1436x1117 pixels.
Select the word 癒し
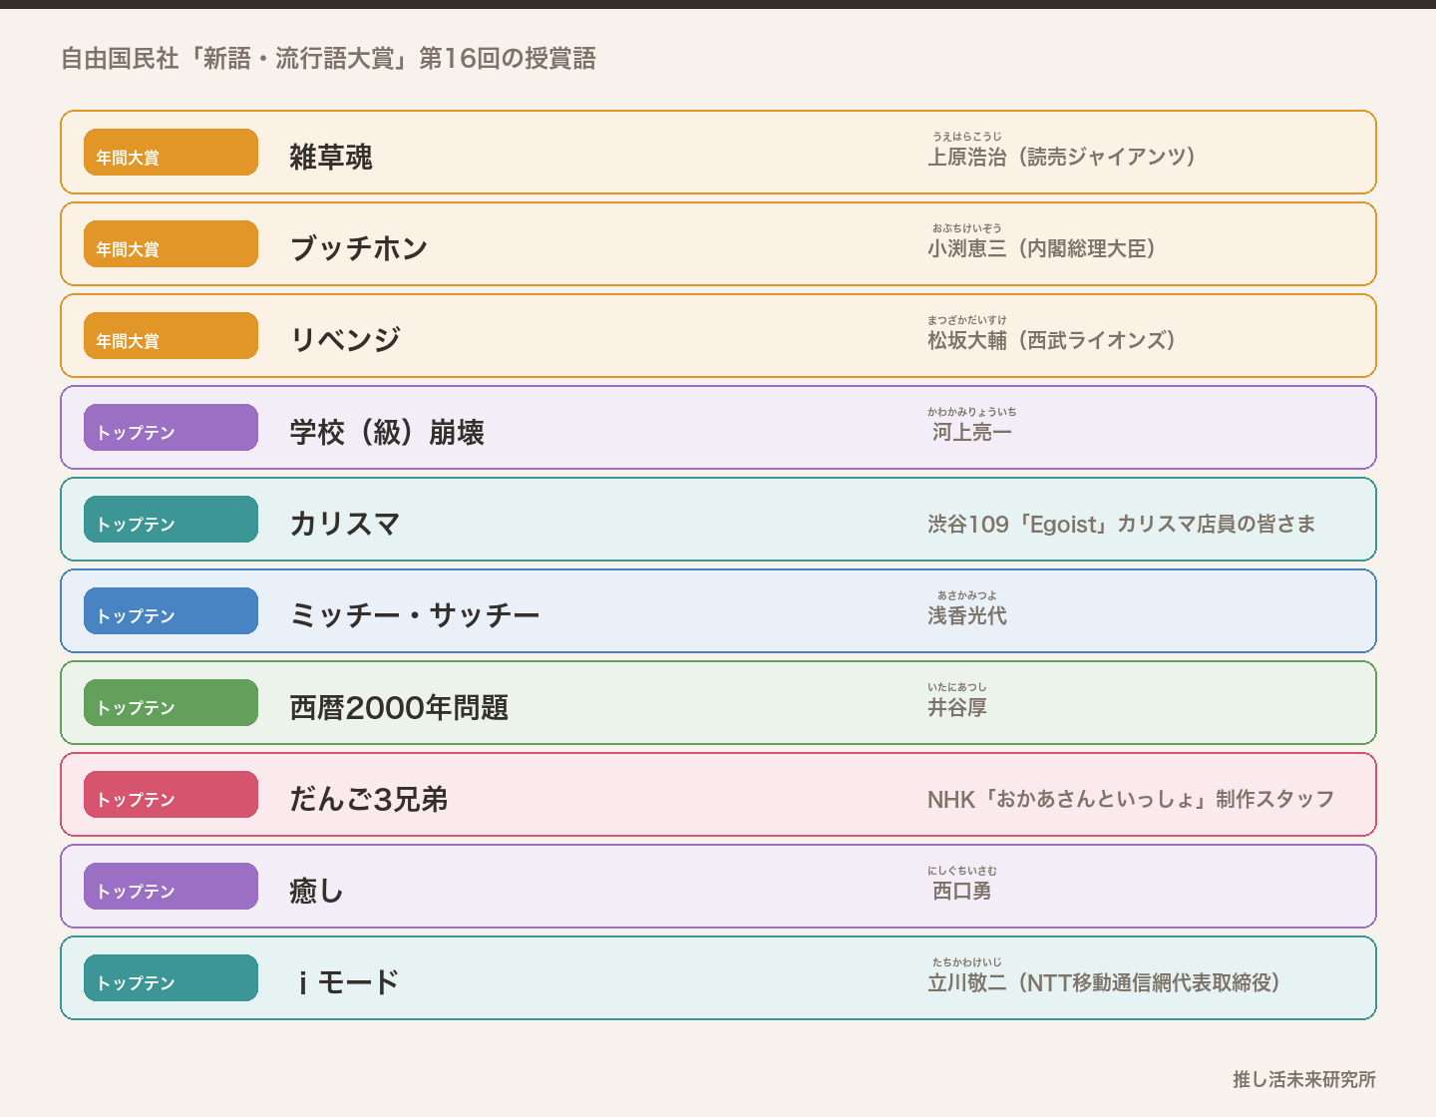coord(316,891)
